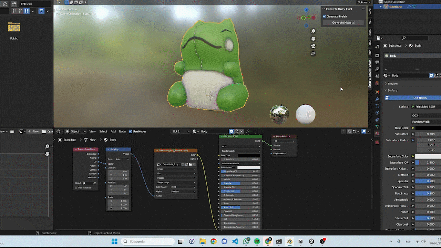Viewport: 441px width, 248px height.
Task: Open the Slot 1 dropdown
Action: point(181,131)
